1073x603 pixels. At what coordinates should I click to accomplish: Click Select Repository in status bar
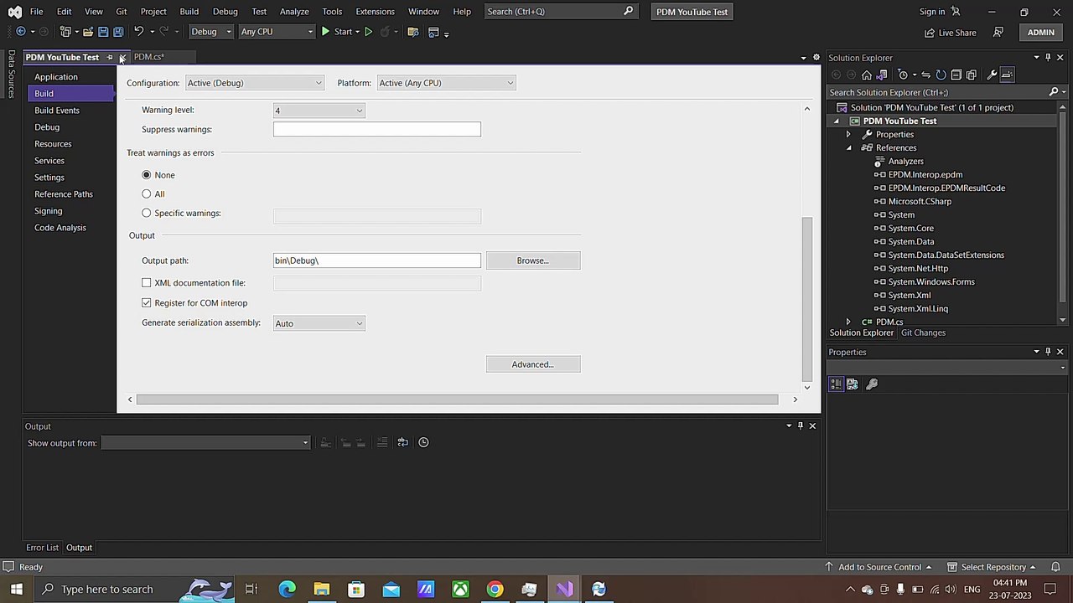[x=993, y=567]
